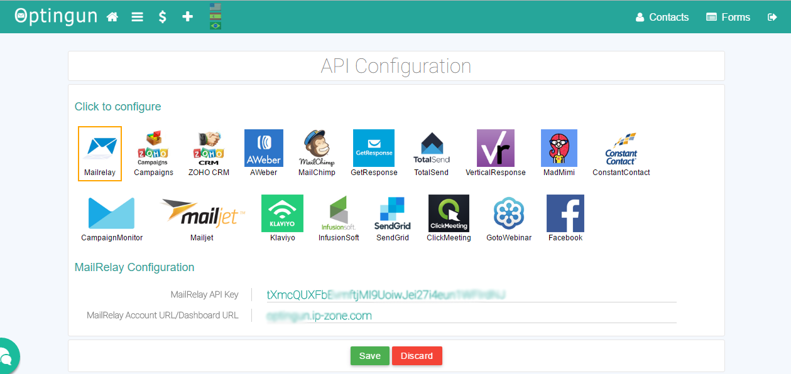This screenshot has height=374, width=791.
Task: Configure the SendGrid integration
Action: (x=393, y=218)
